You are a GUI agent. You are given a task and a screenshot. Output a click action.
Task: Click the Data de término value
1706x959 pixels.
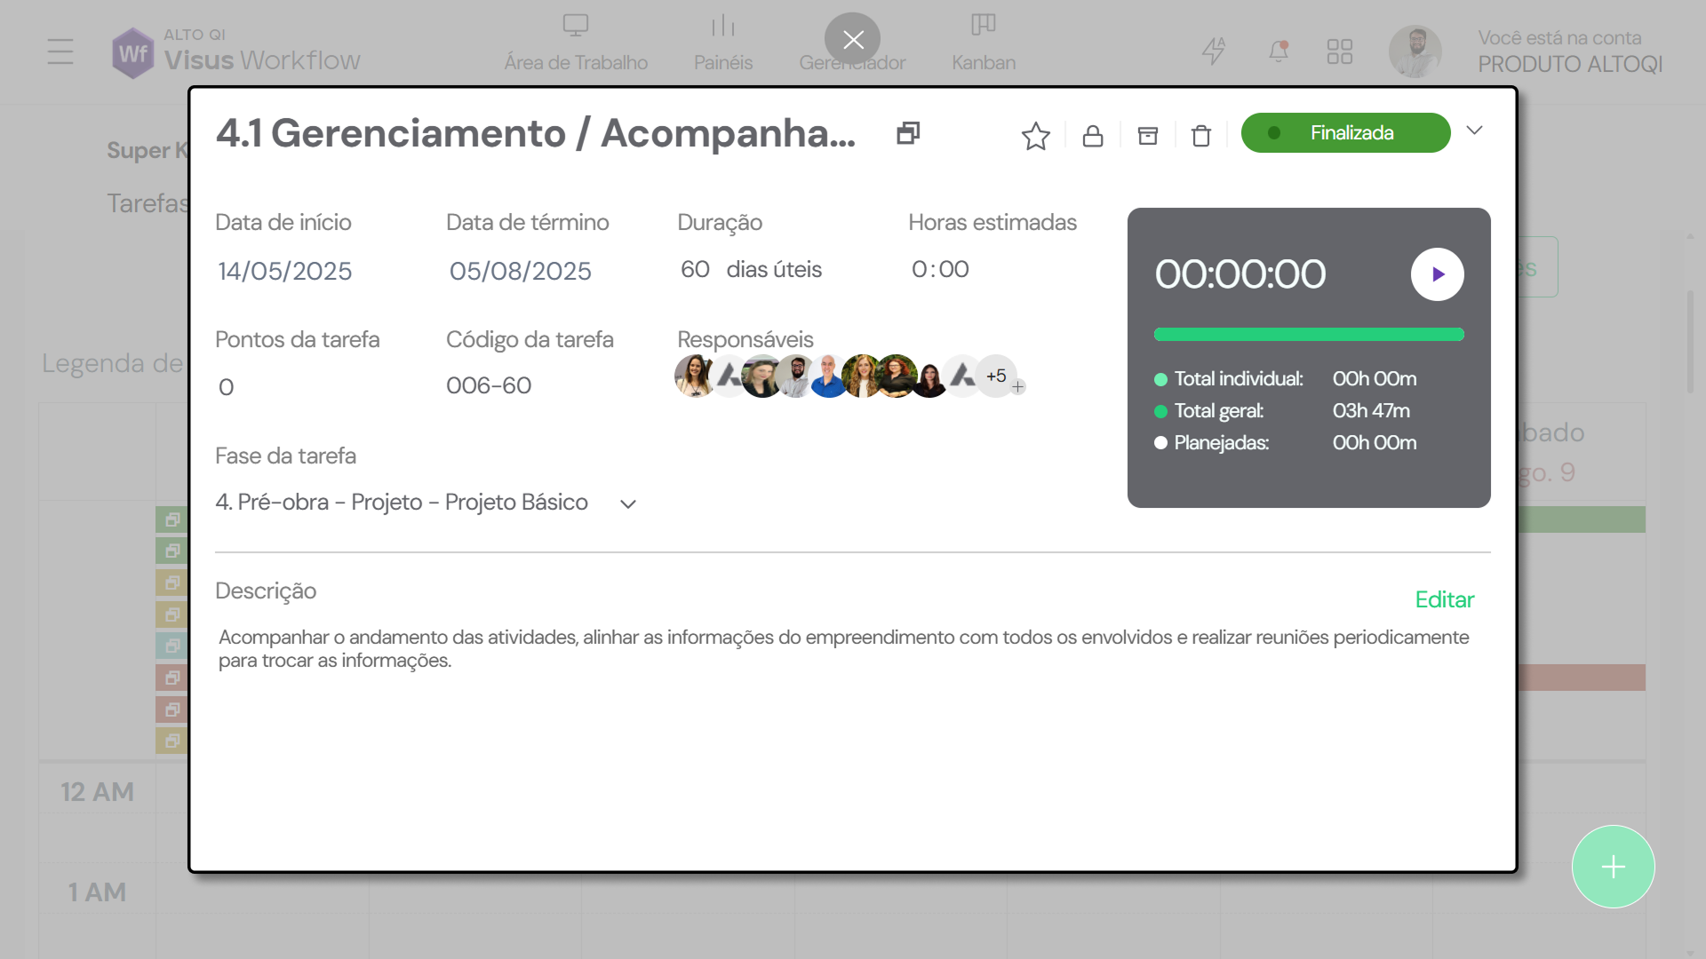[x=520, y=271]
